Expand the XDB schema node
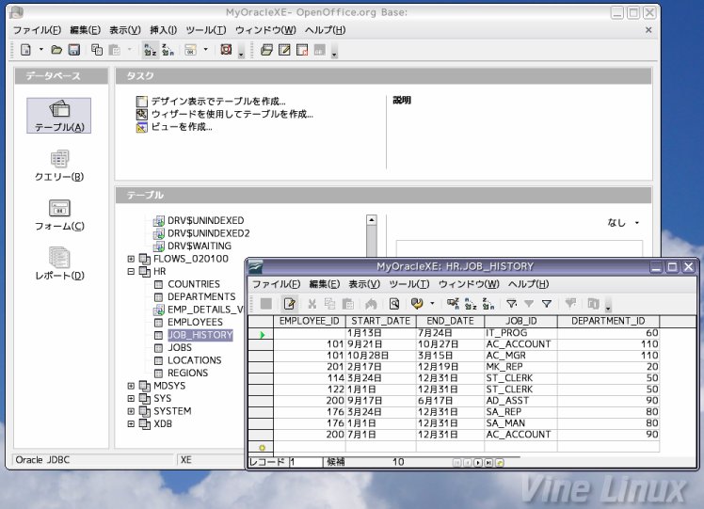The image size is (704, 509). 131,423
